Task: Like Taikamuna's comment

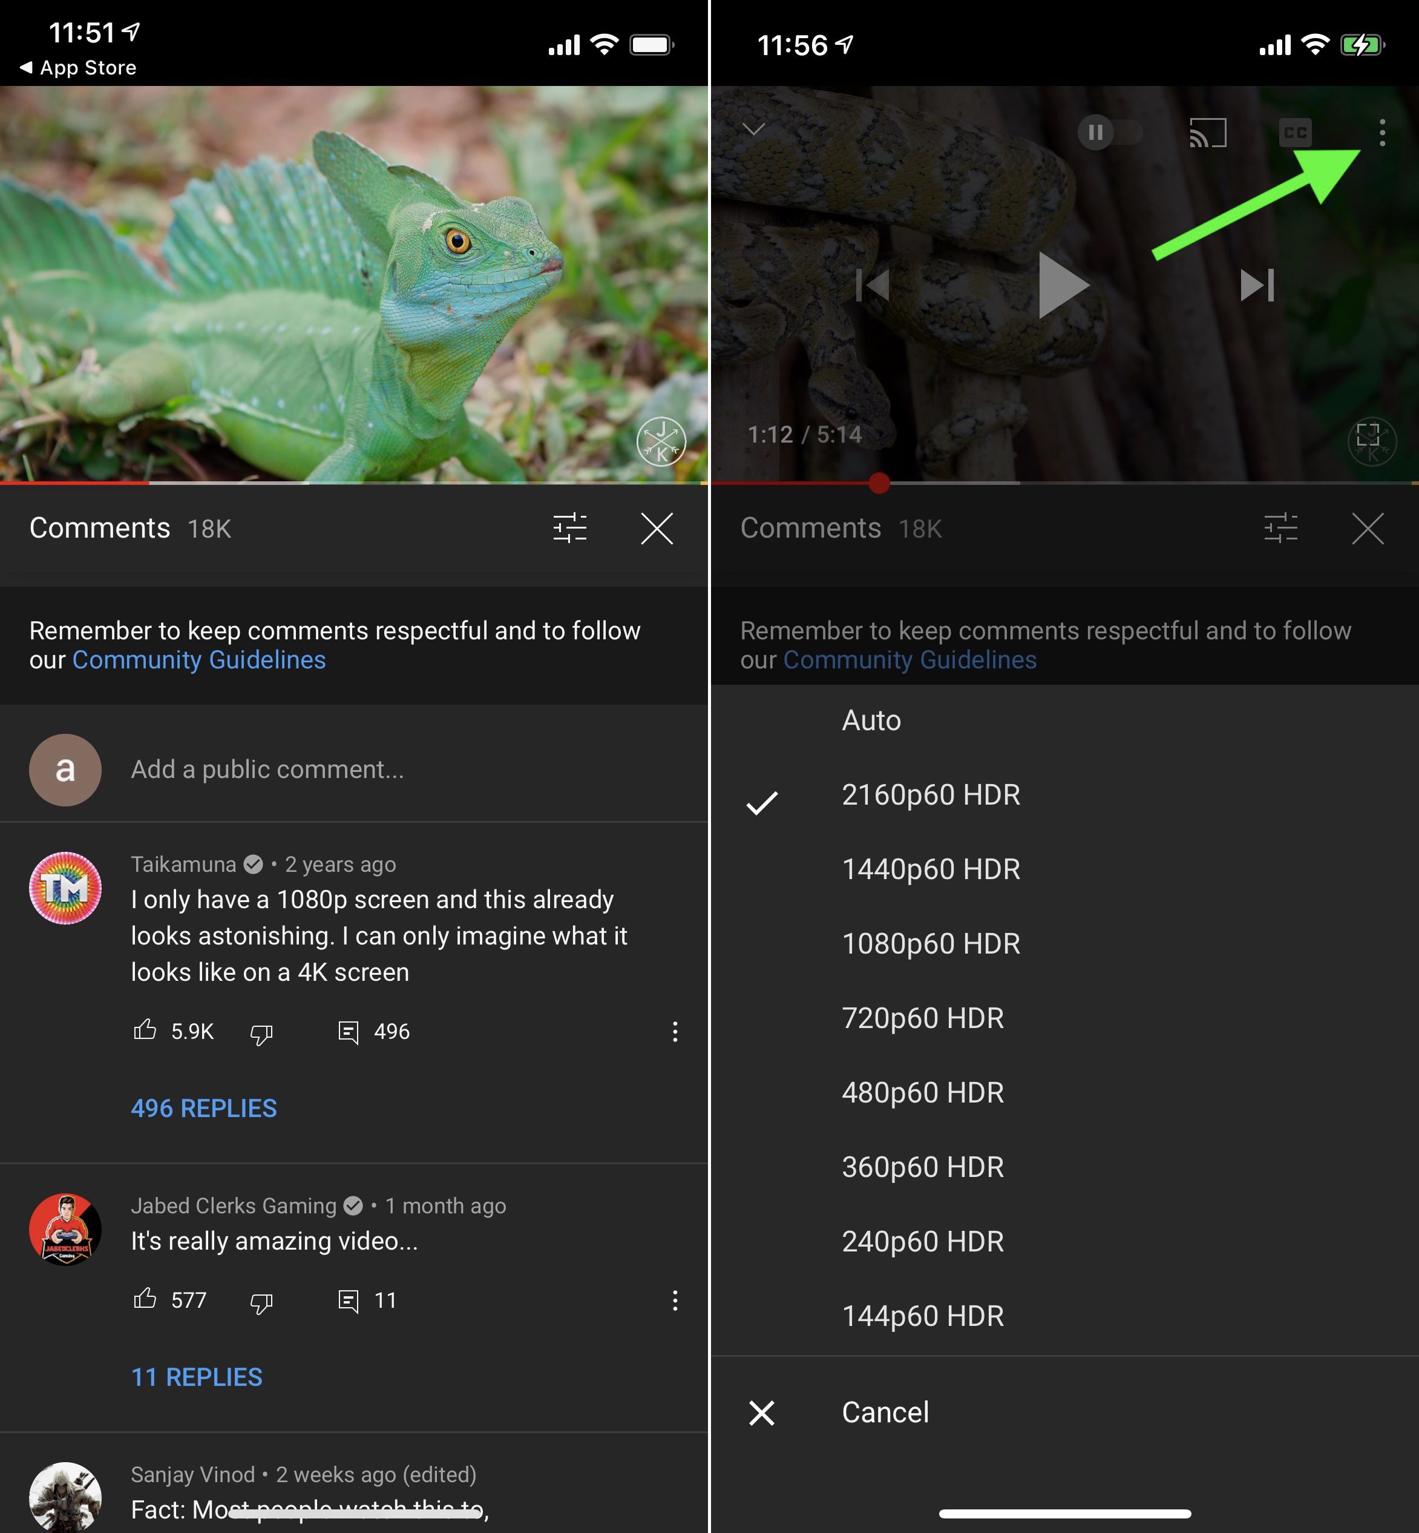Action: click(x=145, y=1030)
